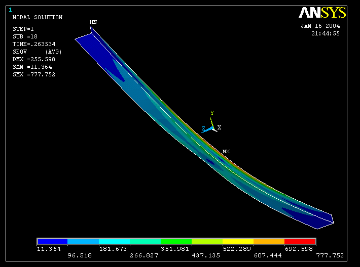
Task: Click the legend value 607.444
Action: pyautogui.click(x=268, y=255)
